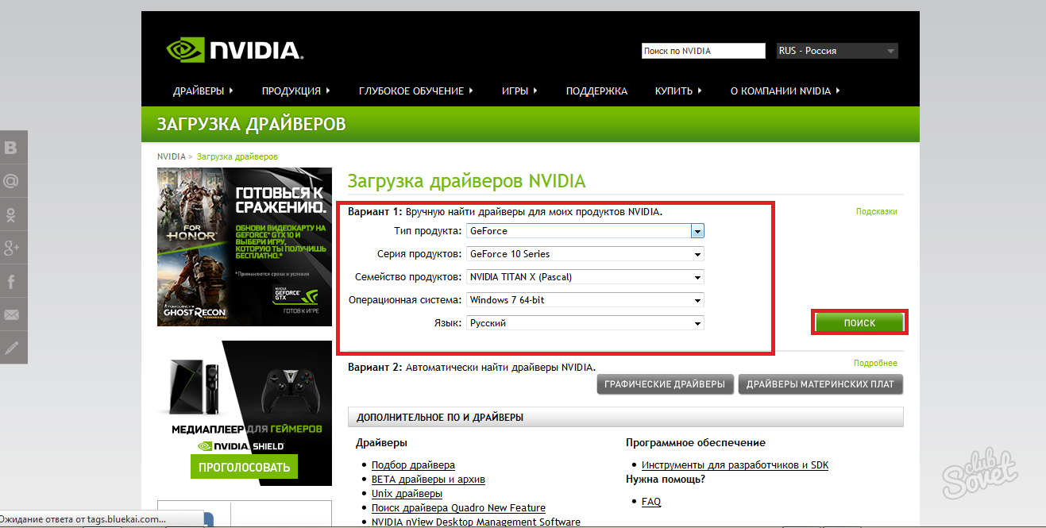Image resolution: width=1046 pixels, height=528 pixels.
Task: Open the For Honor promo banner
Action: click(x=245, y=247)
